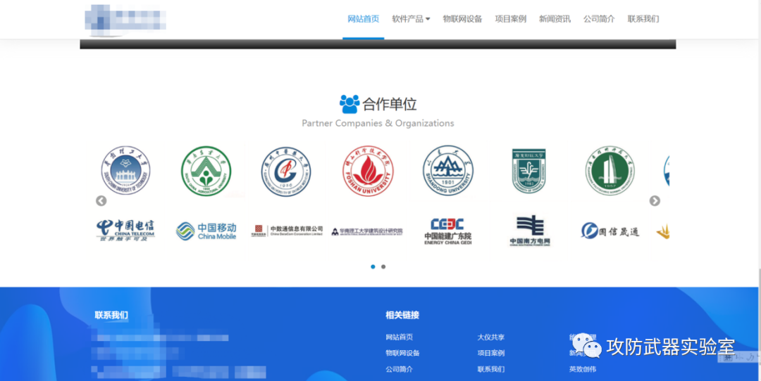Open footer link 英致创伟
This screenshot has width=761, height=381.
(583, 369)
